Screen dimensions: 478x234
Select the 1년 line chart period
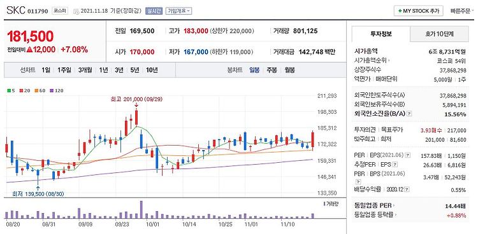[103, 71]
